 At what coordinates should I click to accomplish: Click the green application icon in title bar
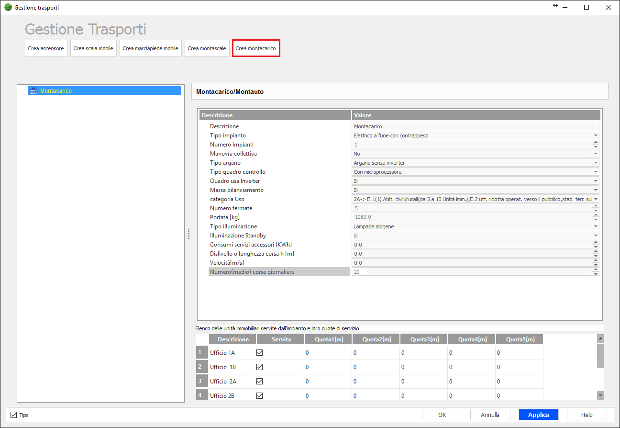tap(8, 8)
